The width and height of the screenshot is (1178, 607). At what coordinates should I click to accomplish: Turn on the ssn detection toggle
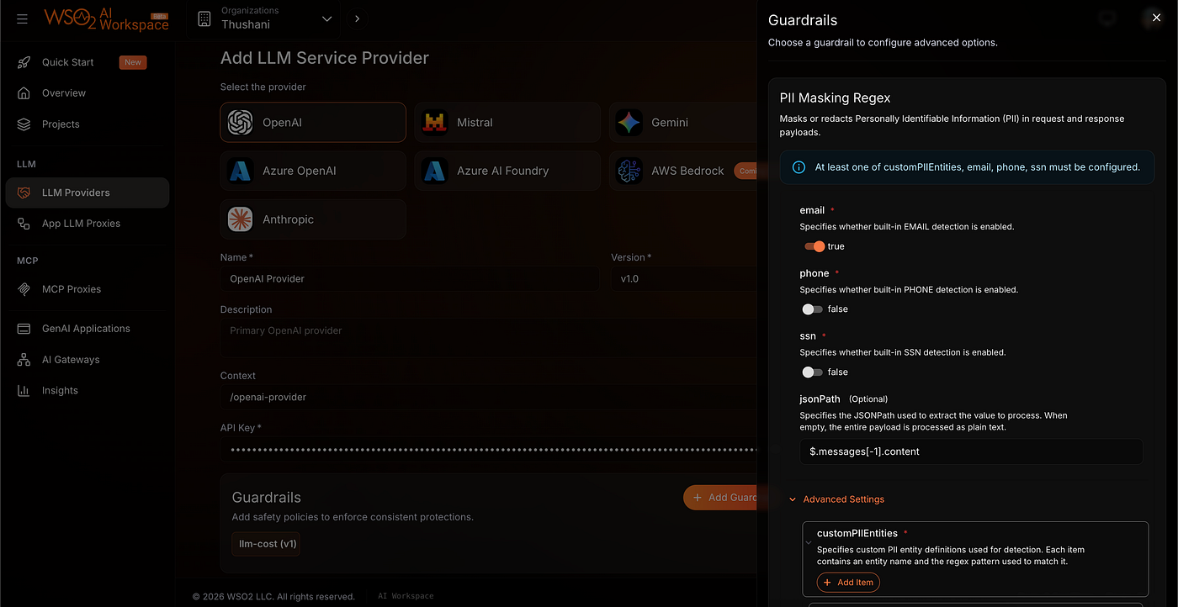[812, 372]
